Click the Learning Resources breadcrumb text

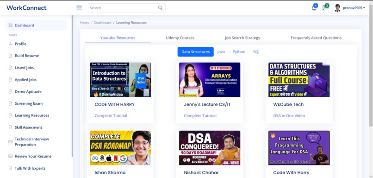point(131,23)
